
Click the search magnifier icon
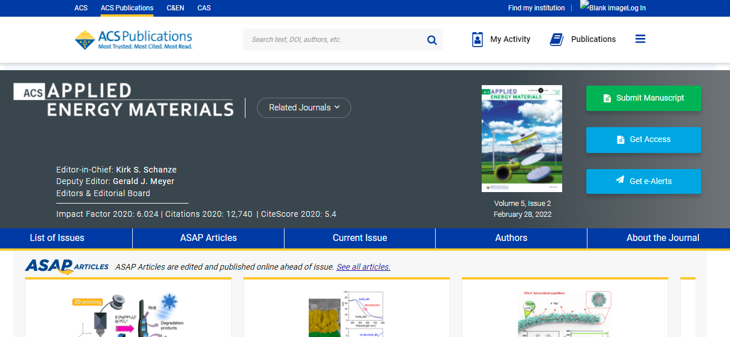click(432, 40)
